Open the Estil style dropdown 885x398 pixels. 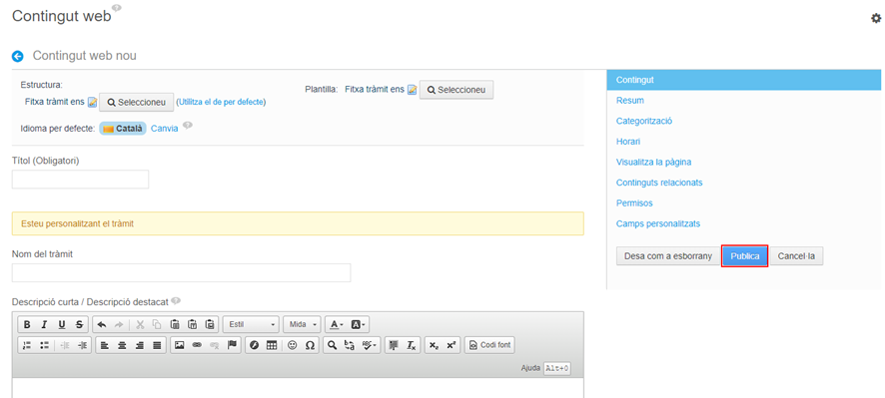click(x=252, y=325)
